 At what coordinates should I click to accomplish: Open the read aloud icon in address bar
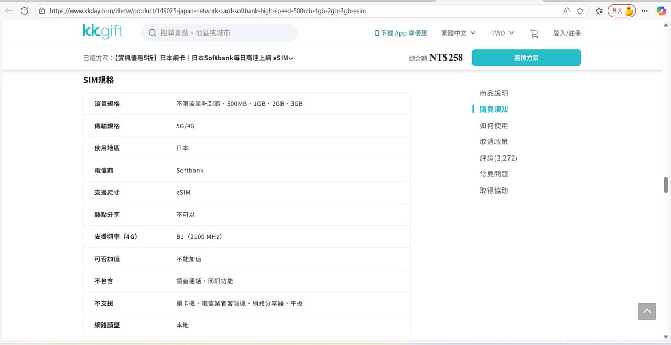[566, 10]
